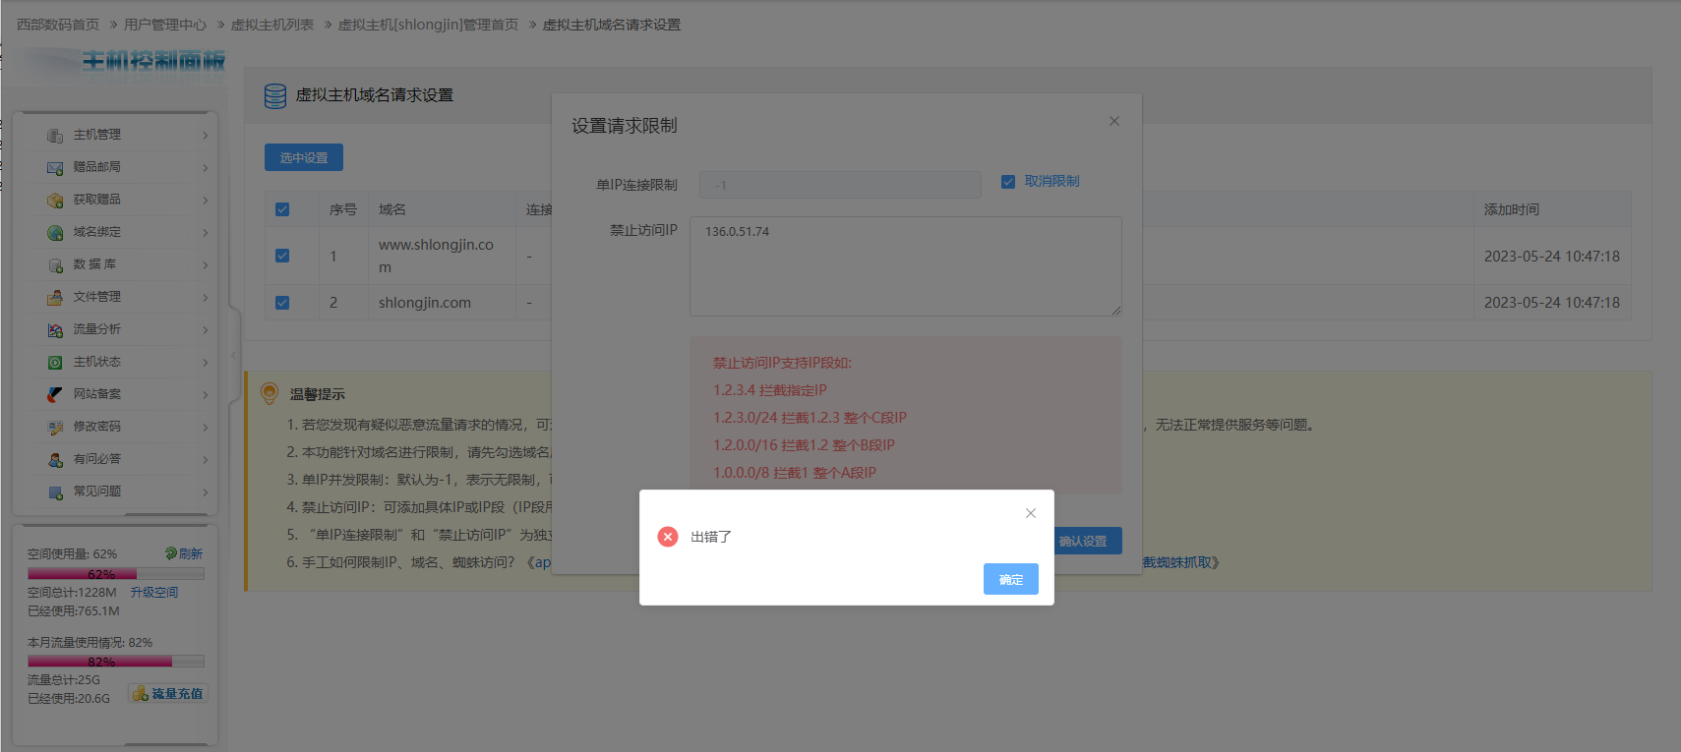Click the 文件管理 folder icon
The width and height of the screenshot is (1681, 752).
(x=55, y=298)
